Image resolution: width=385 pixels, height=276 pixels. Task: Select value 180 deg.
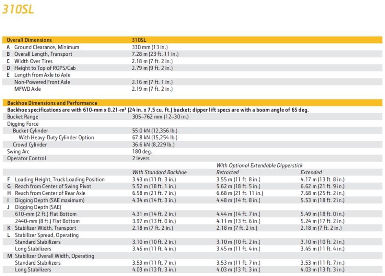pos(142,152)
